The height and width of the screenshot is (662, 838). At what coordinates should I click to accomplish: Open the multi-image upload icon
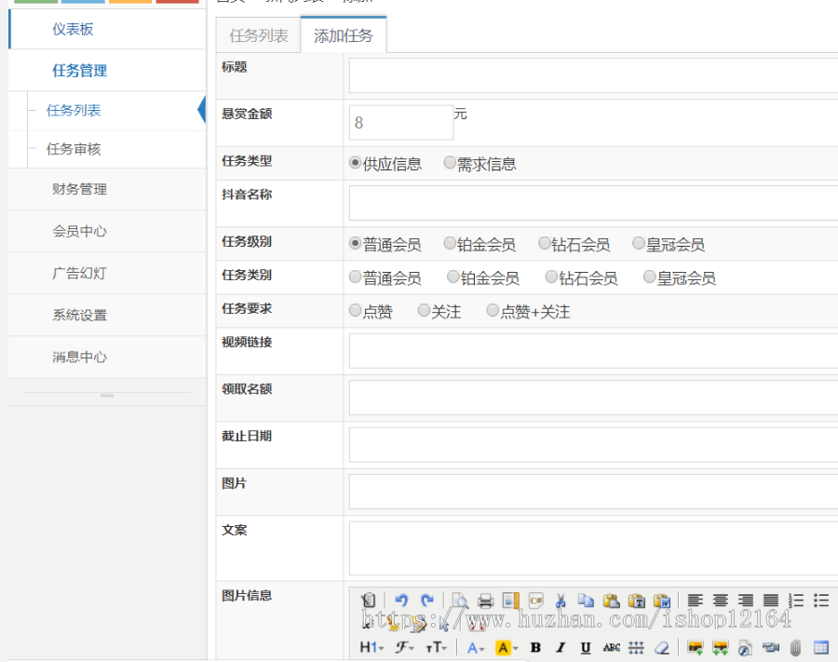[x=720, y=648]
